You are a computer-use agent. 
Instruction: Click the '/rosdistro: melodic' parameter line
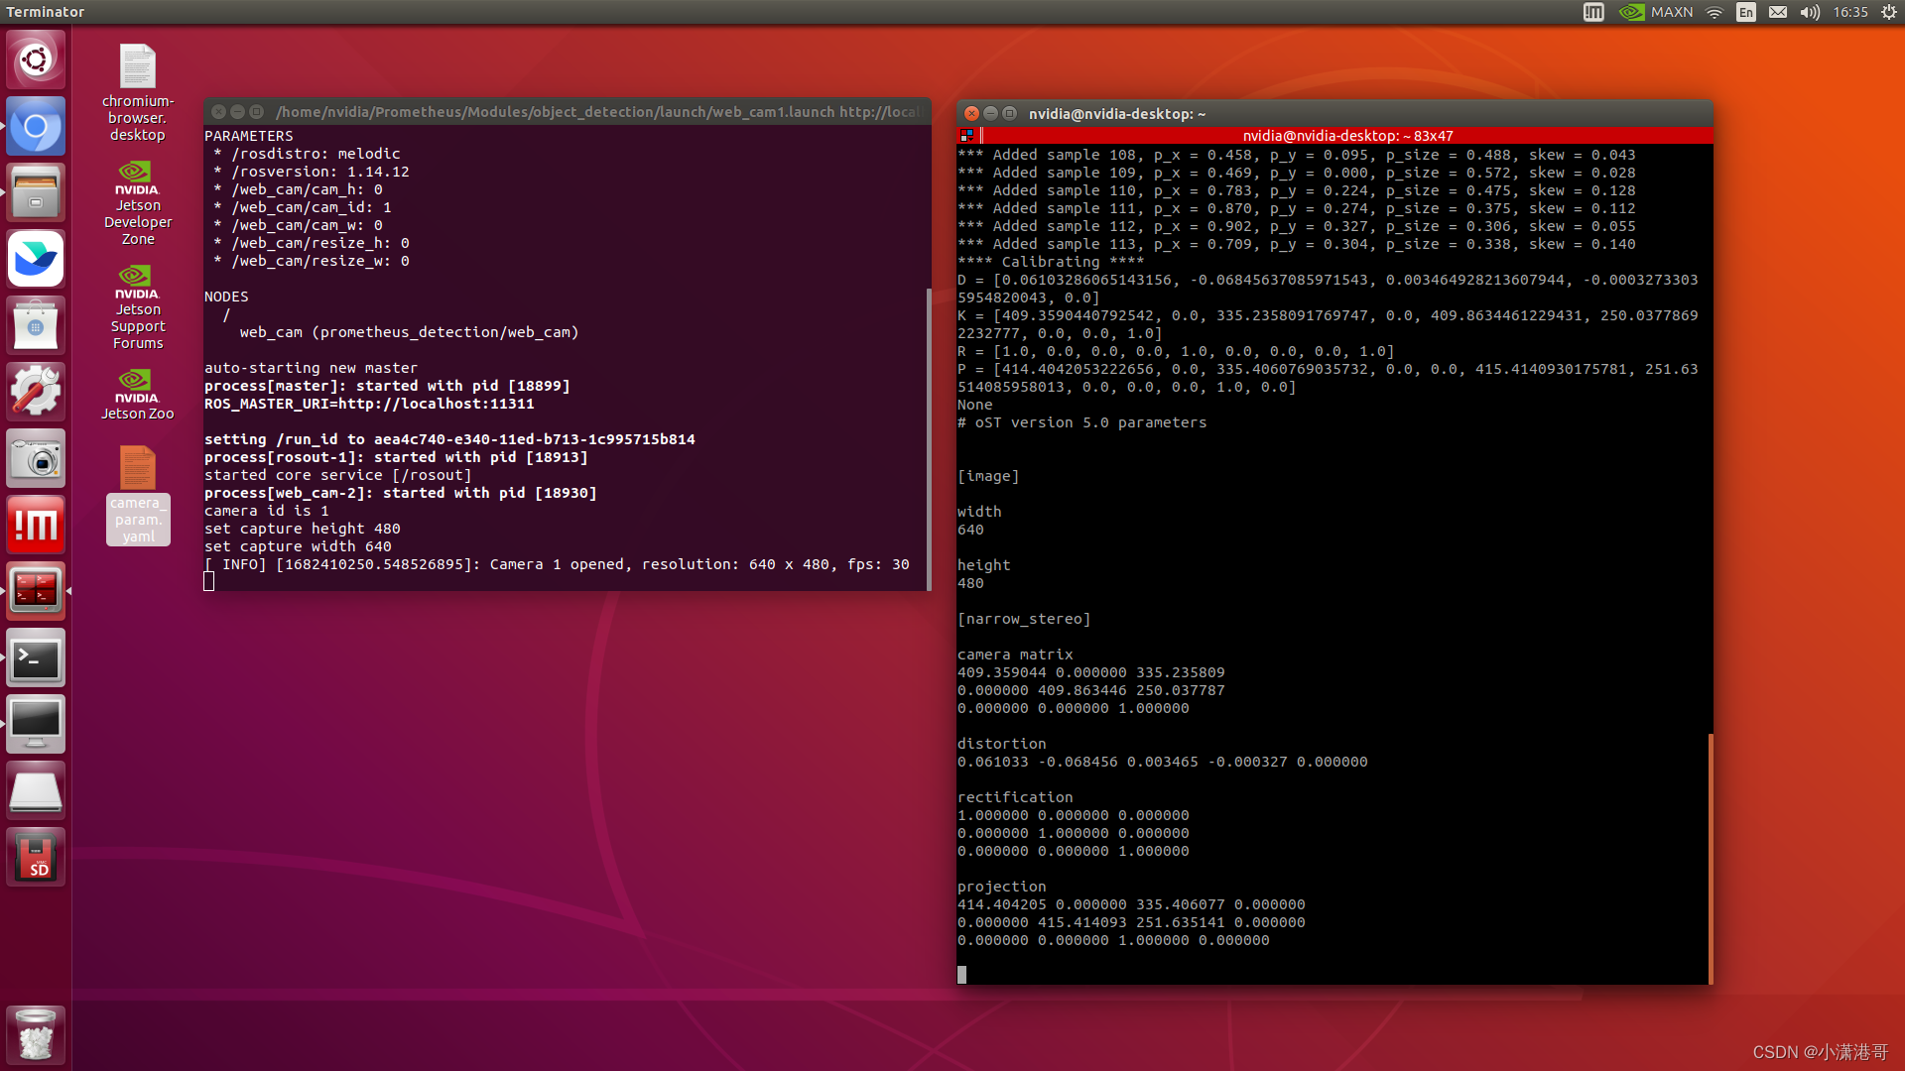pos(308,154)
